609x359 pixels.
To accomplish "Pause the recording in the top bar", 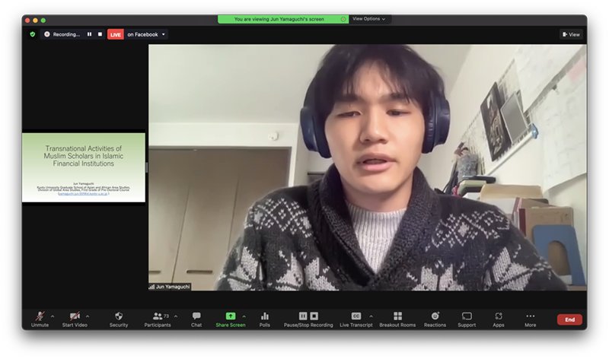I will tap(89, 34).
